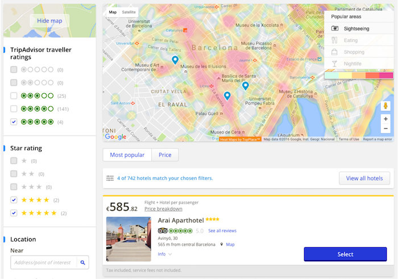
Task: Check the four-circle TripAdvisor rating (141)
Action: (14, 109)
